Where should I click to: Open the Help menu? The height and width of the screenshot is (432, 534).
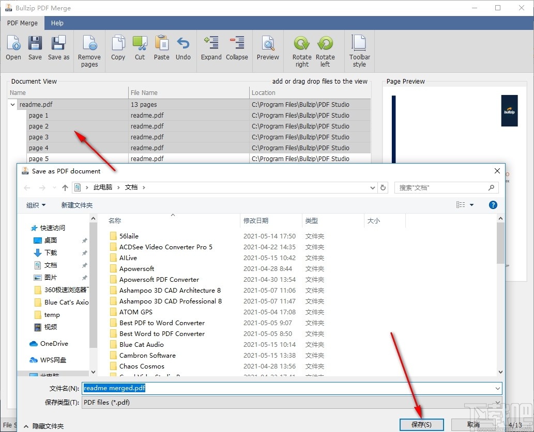(x=57, y=23)
